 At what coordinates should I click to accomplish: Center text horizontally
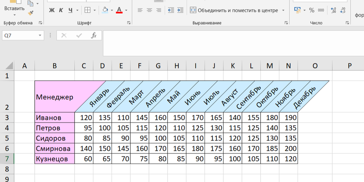pyautogui.click(x=149, y=10)
